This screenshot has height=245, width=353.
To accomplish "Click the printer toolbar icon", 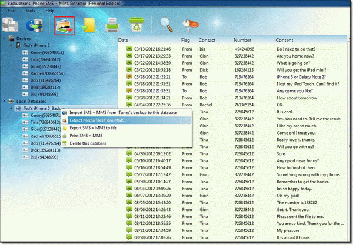I will point(112,25).
